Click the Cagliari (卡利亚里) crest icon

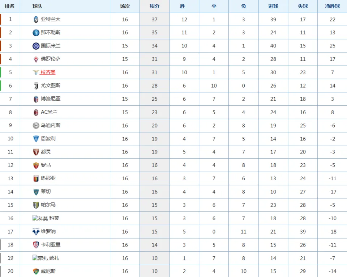point(36,245)
